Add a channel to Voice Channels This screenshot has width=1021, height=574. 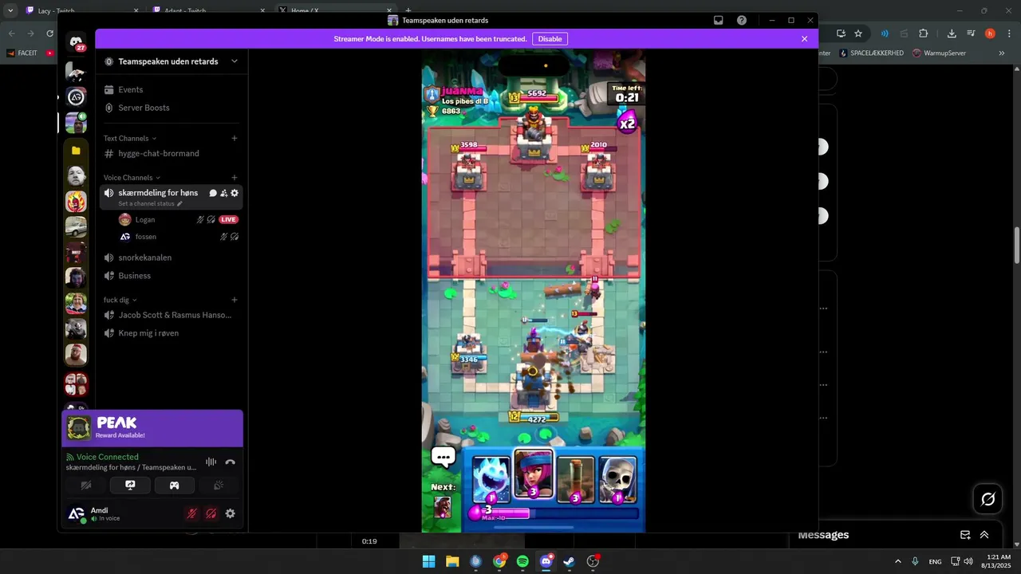pyautogui.click(x=235, y=177)
